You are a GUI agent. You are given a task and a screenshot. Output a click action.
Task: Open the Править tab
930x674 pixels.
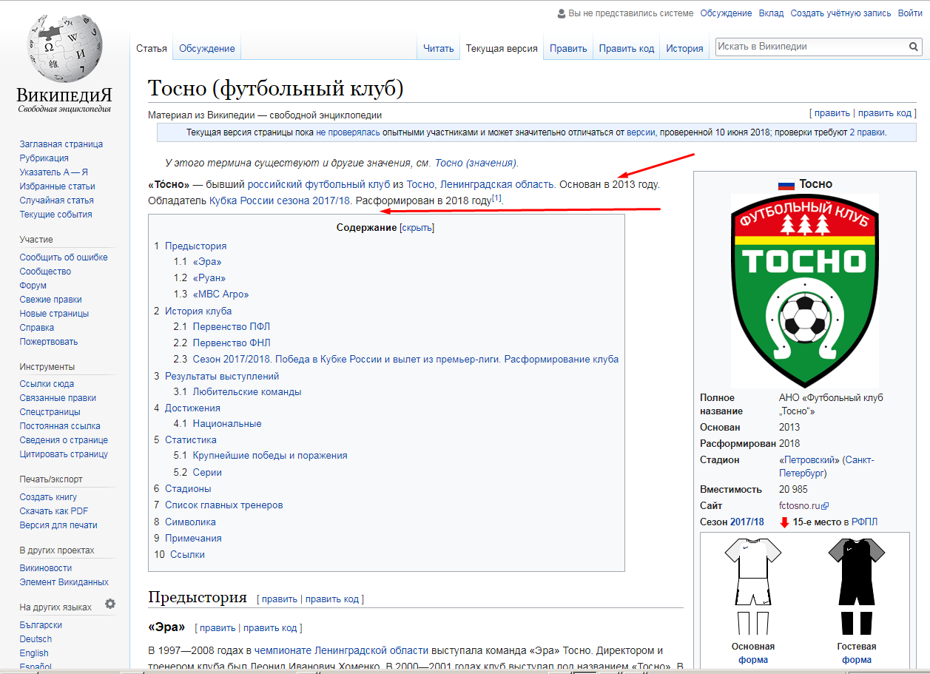coord(568,48)
